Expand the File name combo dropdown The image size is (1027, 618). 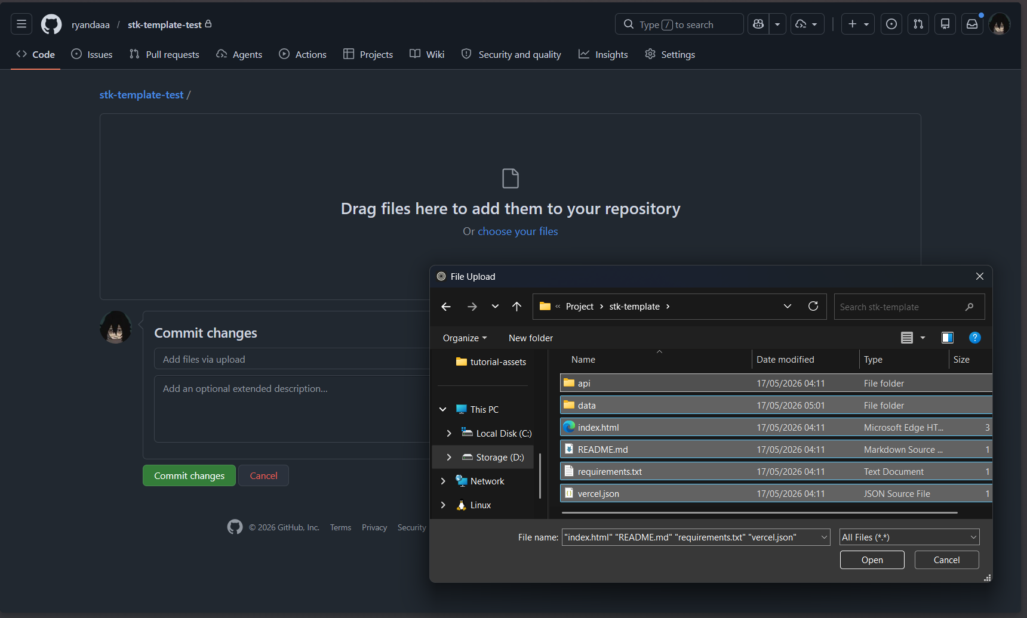pyautogui.click(x=824, y=537)
